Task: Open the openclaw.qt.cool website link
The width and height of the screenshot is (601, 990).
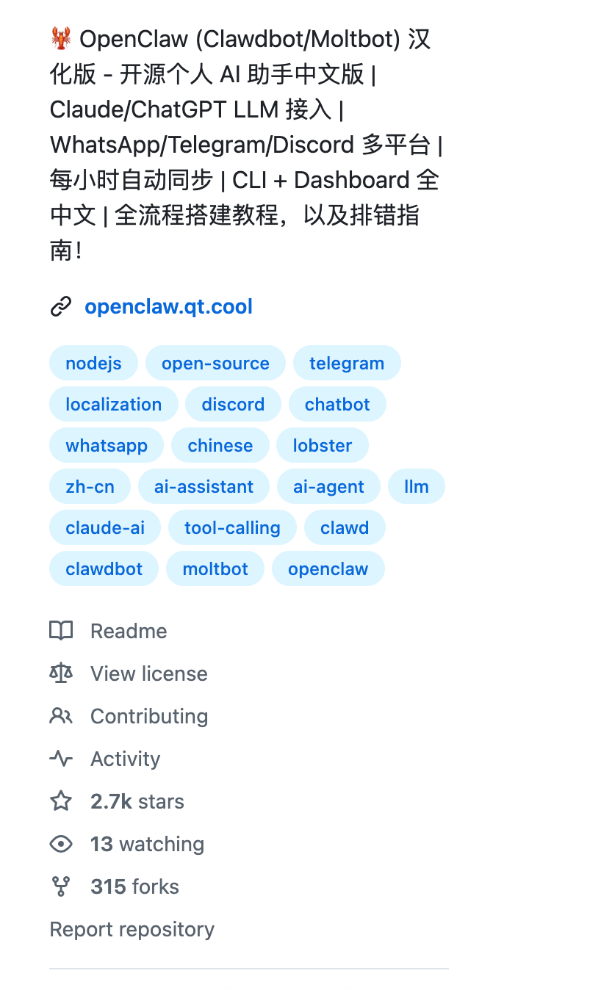Action: [168, 306]
